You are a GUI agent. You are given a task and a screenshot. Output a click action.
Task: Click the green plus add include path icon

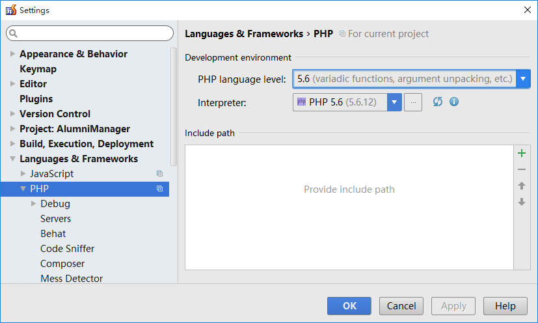[x=522, y=153]
